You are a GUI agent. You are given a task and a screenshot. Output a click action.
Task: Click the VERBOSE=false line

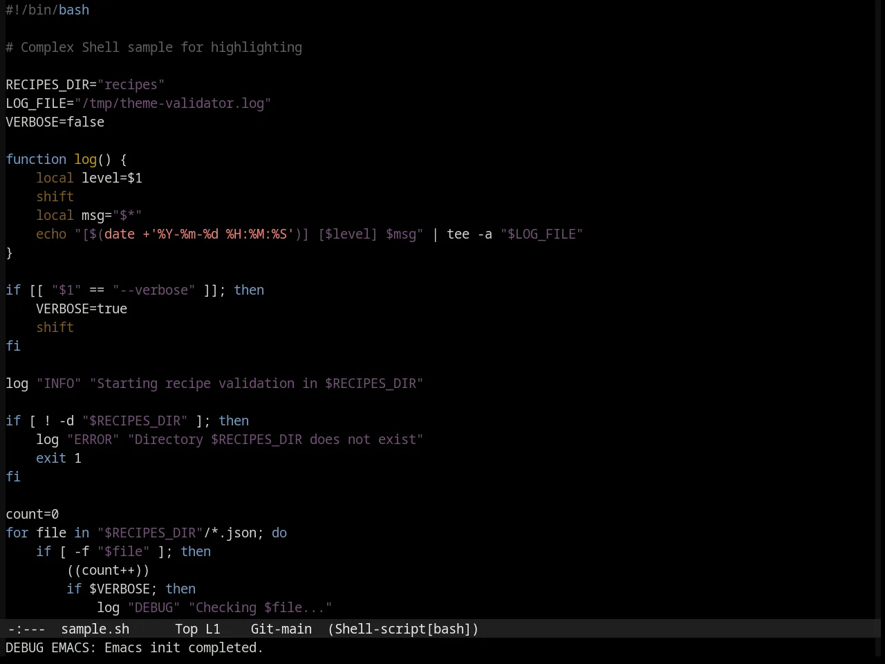(55, 122)
